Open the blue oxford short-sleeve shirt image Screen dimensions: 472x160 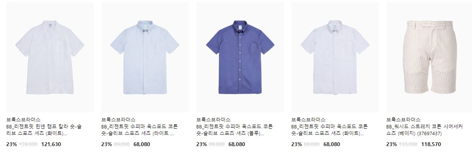click(x=240, y=57)
